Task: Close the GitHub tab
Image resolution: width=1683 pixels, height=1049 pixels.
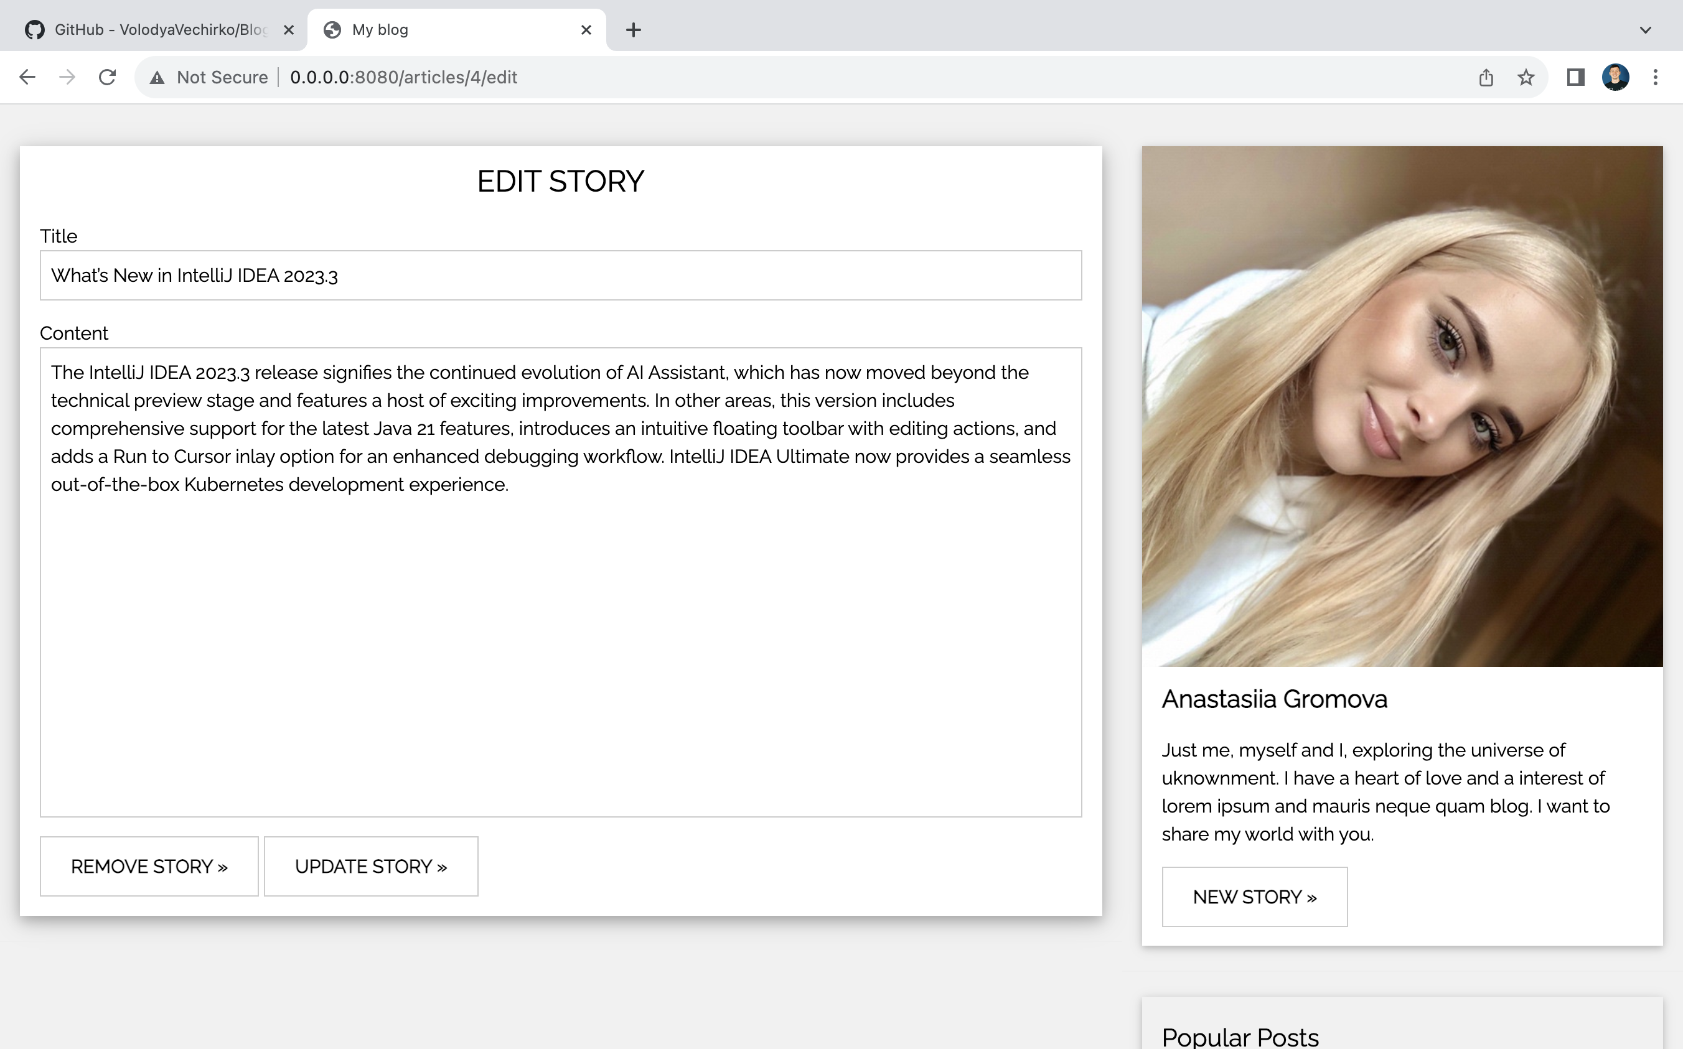Action: (x=289, y=30)
